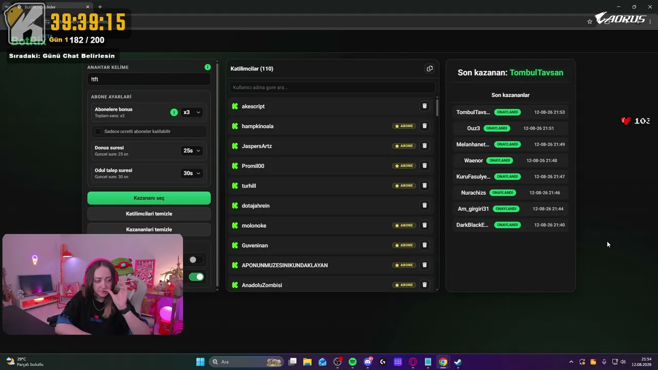Open Task View from the taskbar

coord(293,362)
